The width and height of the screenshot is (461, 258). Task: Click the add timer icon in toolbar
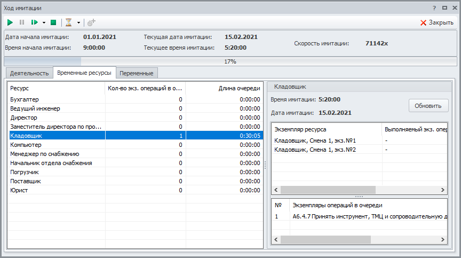tap(91, 22)
